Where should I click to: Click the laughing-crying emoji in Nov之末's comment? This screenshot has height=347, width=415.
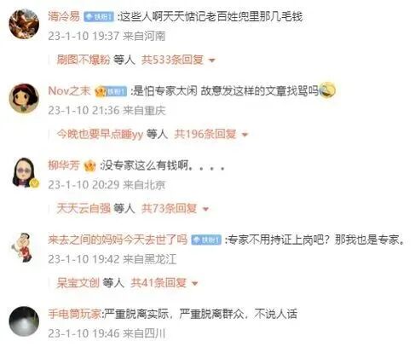point(327,90)
